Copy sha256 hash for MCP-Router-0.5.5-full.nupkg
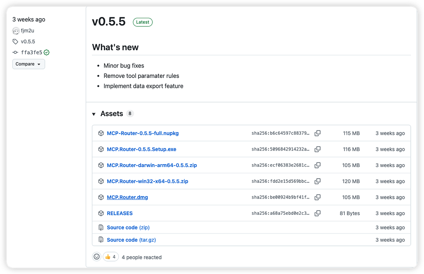Screen dimensions: 424x274 pyautogui.click(x=318, y=133)
